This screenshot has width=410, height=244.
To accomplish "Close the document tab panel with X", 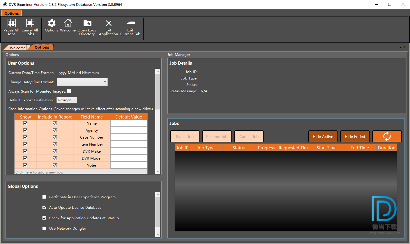I will click(x=404, y=47).
